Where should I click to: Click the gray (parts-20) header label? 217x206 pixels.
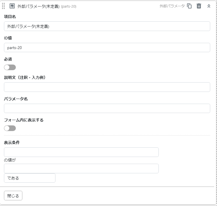tap(68, 6)
